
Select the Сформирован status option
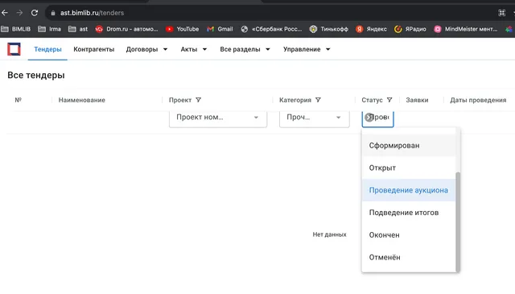[409, 145]
